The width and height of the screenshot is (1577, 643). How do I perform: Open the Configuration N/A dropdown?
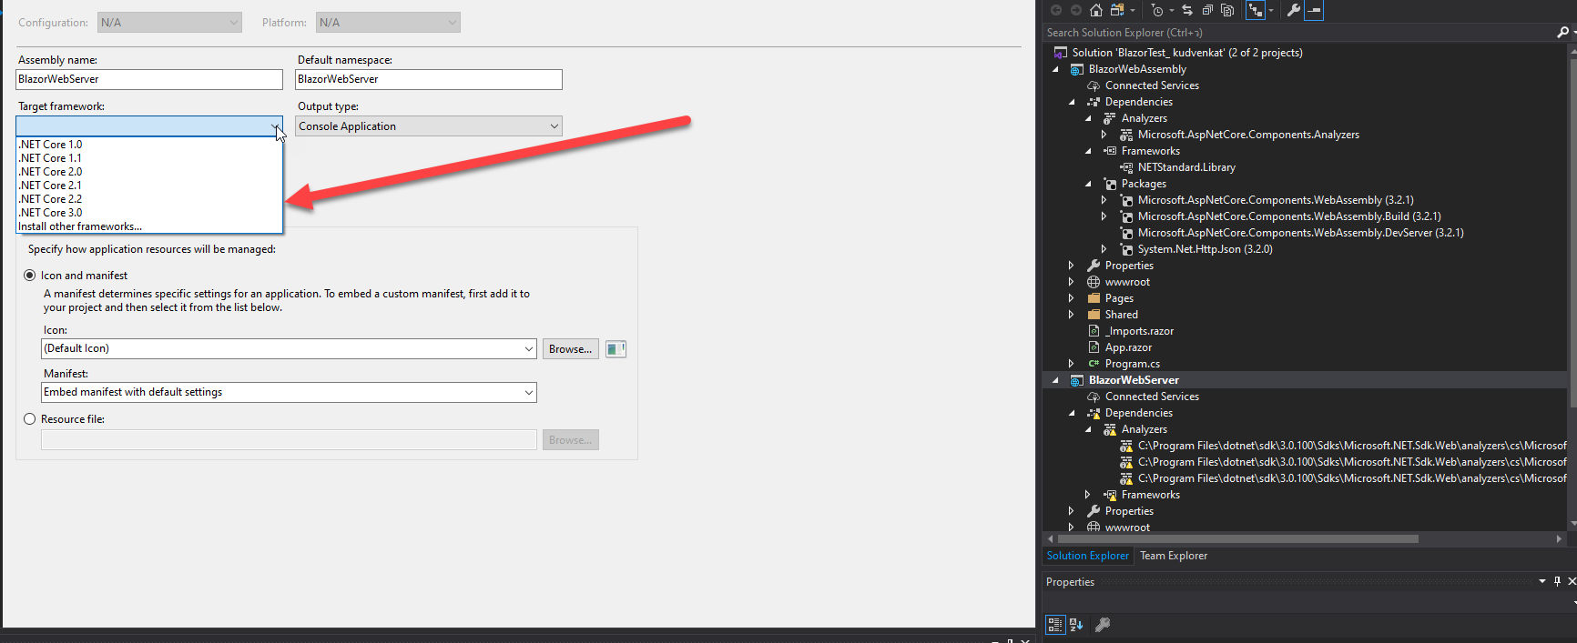[x=169, y=23]
